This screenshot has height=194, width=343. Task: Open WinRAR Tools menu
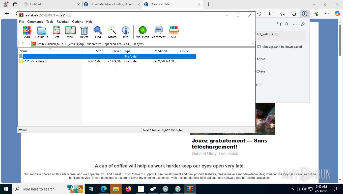tap(50, 22)
